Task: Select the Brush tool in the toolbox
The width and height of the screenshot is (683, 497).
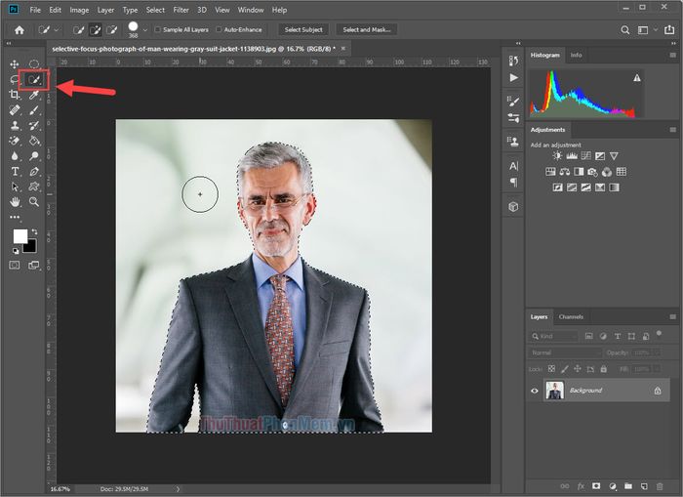Action: click(x=34, y=110)
